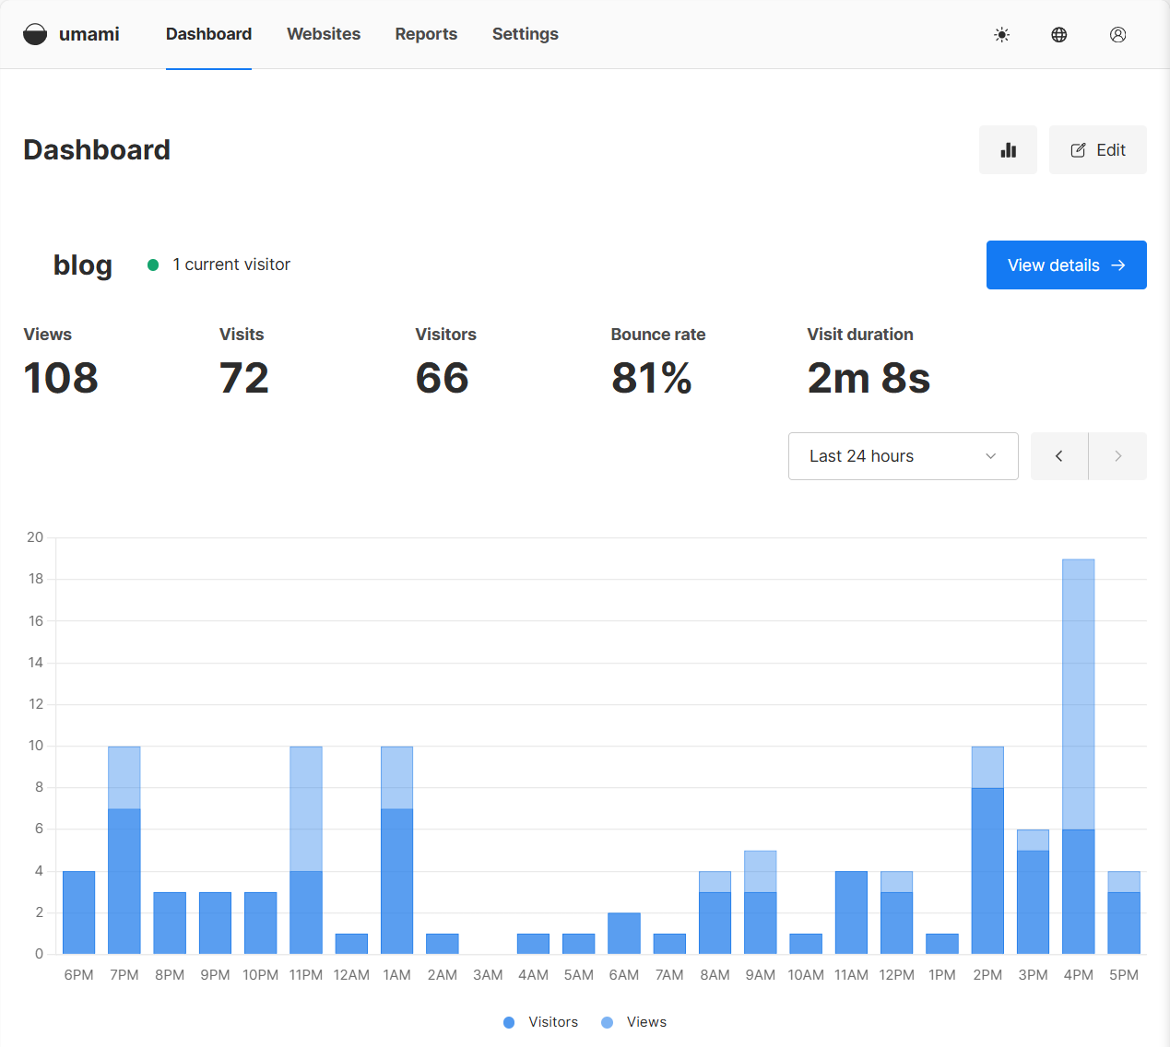Switch to the Reports tab

click(426, 34)
